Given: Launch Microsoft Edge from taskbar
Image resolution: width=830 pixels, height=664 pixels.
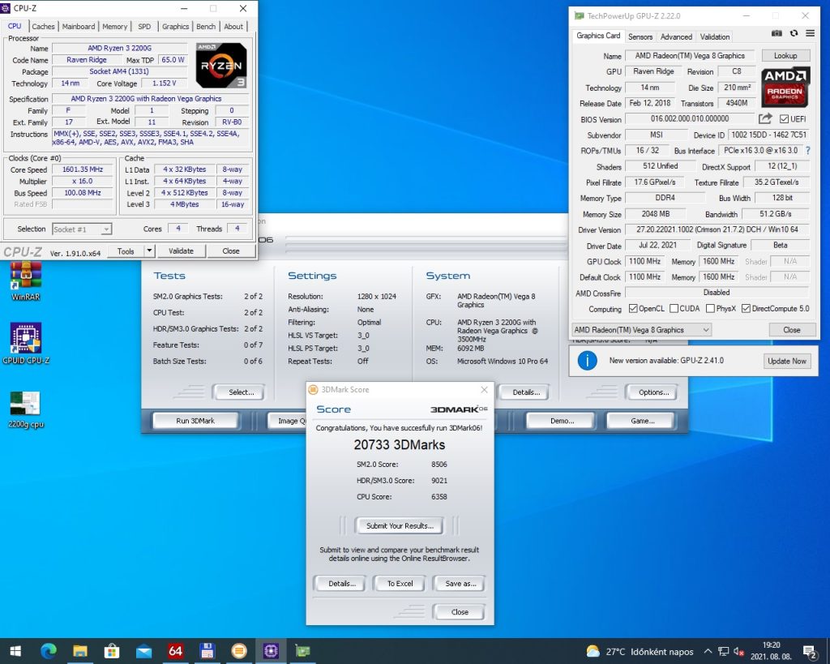Looking at the screenshot, I should pos(48,651).
